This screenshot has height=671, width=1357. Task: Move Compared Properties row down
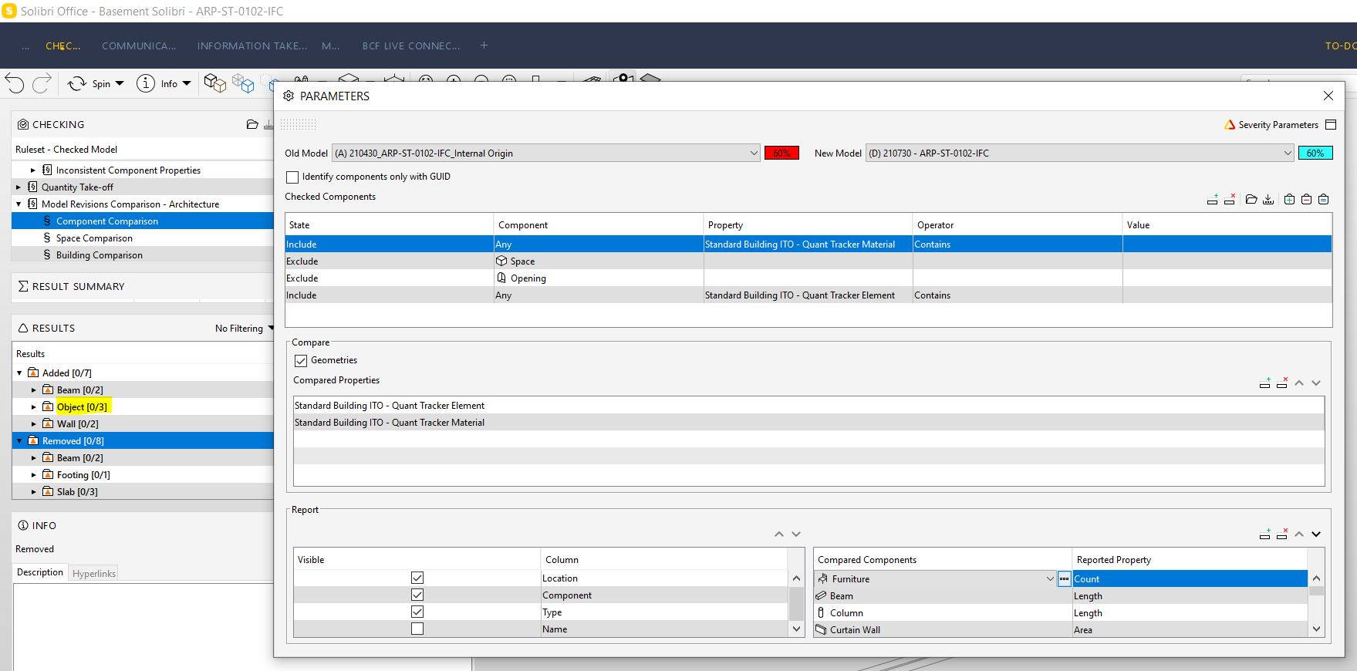[x=1316, y=383]
